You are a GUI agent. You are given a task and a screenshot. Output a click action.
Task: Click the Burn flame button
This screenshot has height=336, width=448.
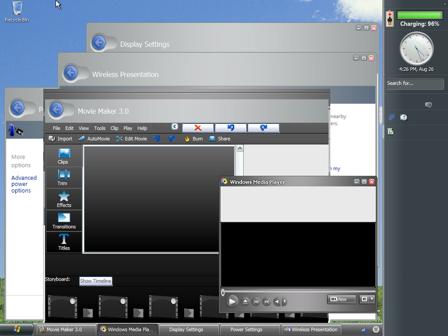[x=194, y=138]
